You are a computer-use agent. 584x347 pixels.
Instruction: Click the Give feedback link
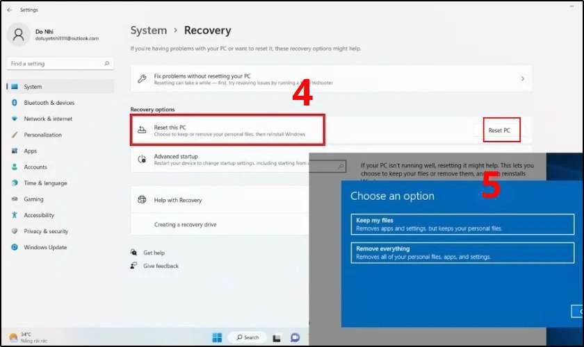pyautogui.click(x=161, y=266)
